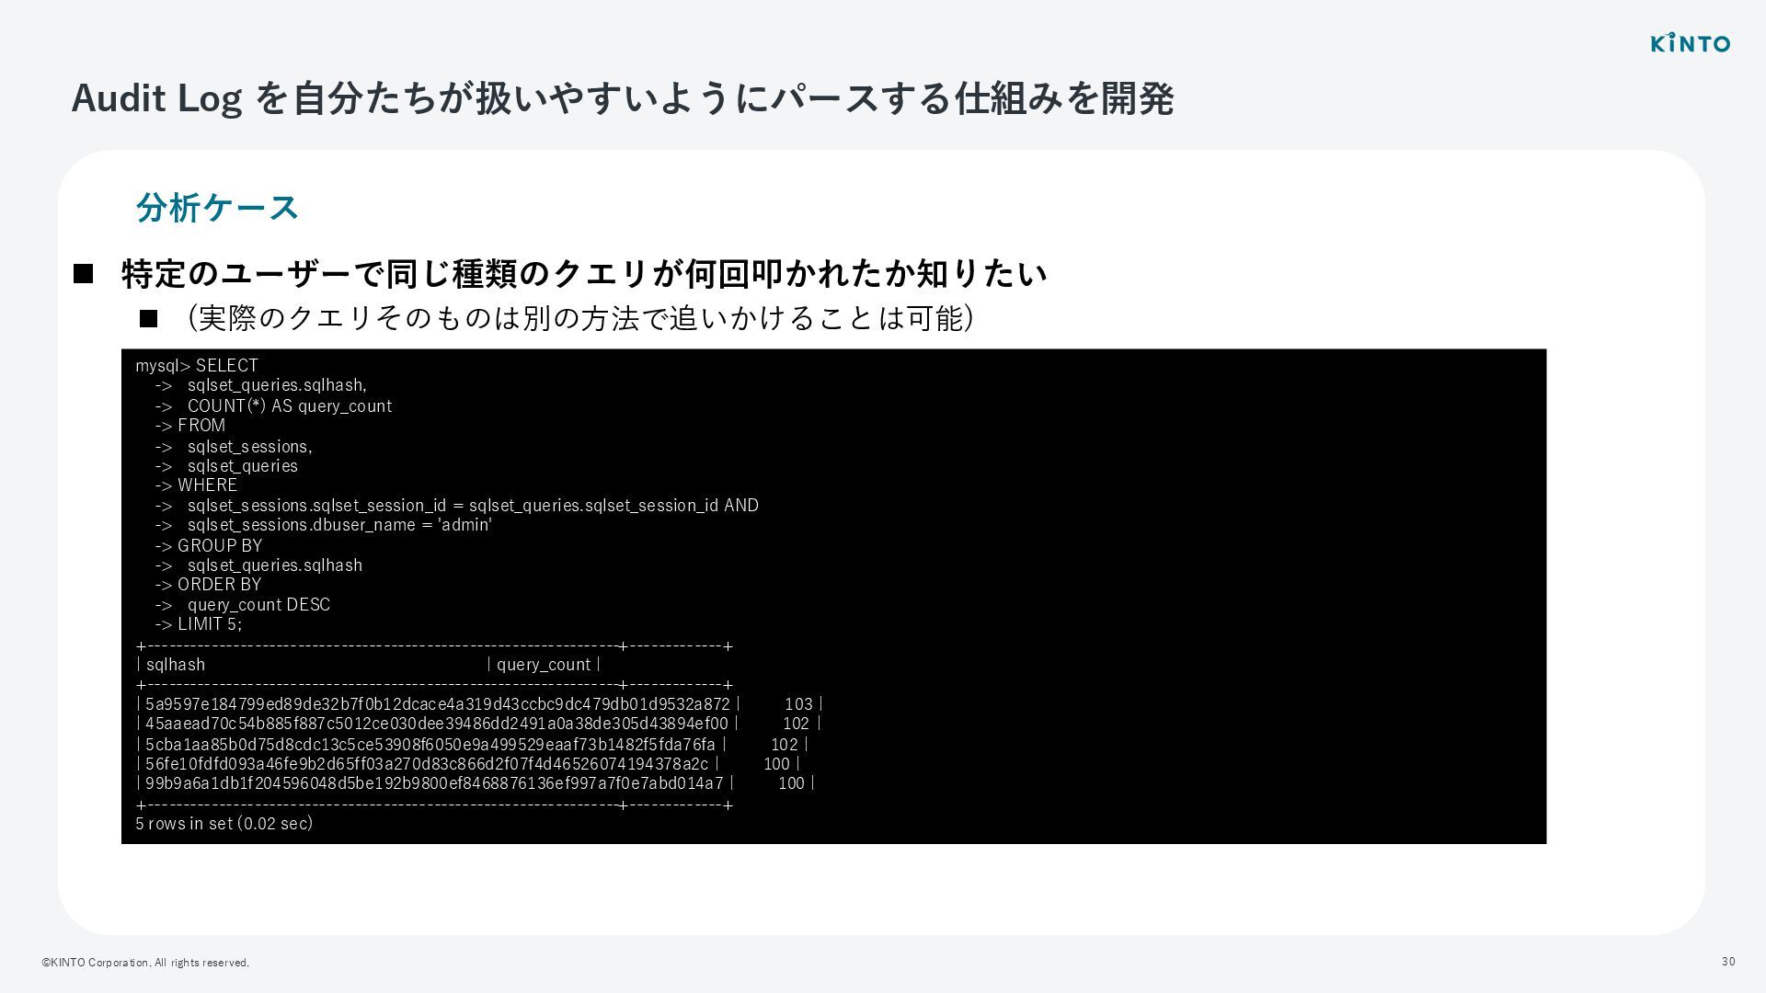The width and height of the screenshot is (1766, 993).
Task: Click the KINTO logo
Action: (1690, 42)
